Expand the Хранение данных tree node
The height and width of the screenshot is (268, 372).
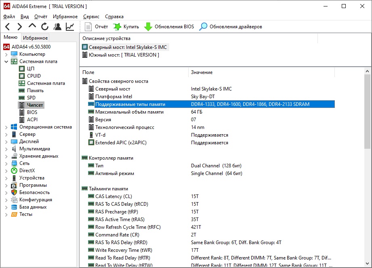click(x=6, y=156)
